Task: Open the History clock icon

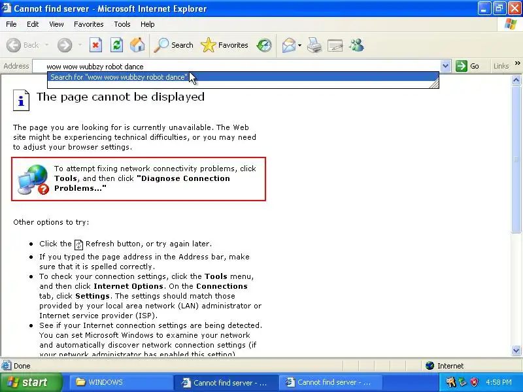Action: click(264, 45)
